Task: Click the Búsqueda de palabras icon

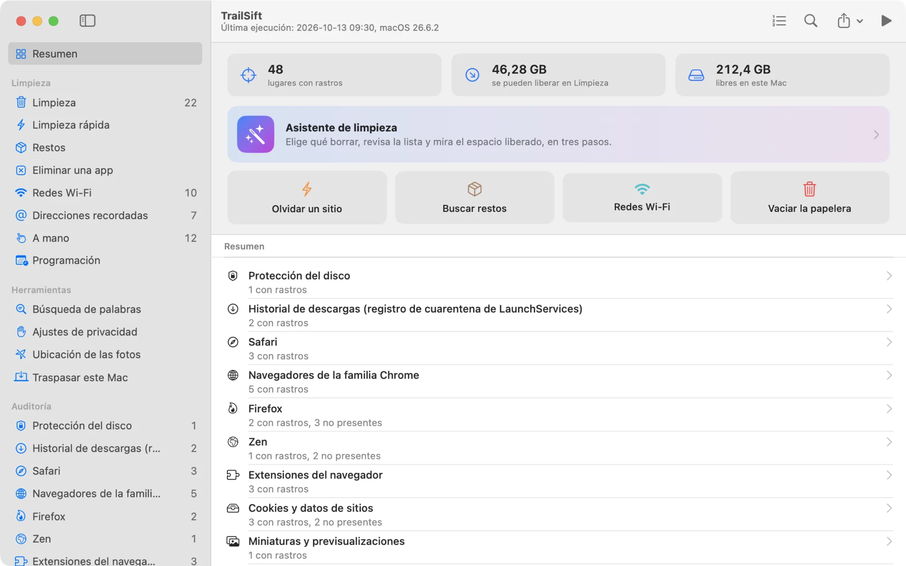Action: coord(21,309)
